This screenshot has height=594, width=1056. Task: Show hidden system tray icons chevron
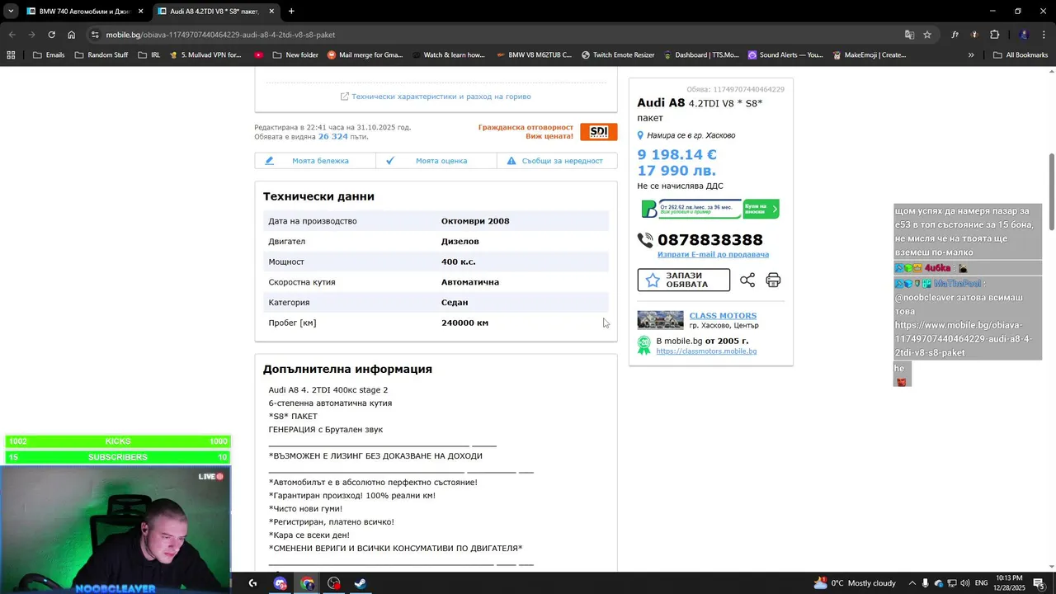coord(912,583)
